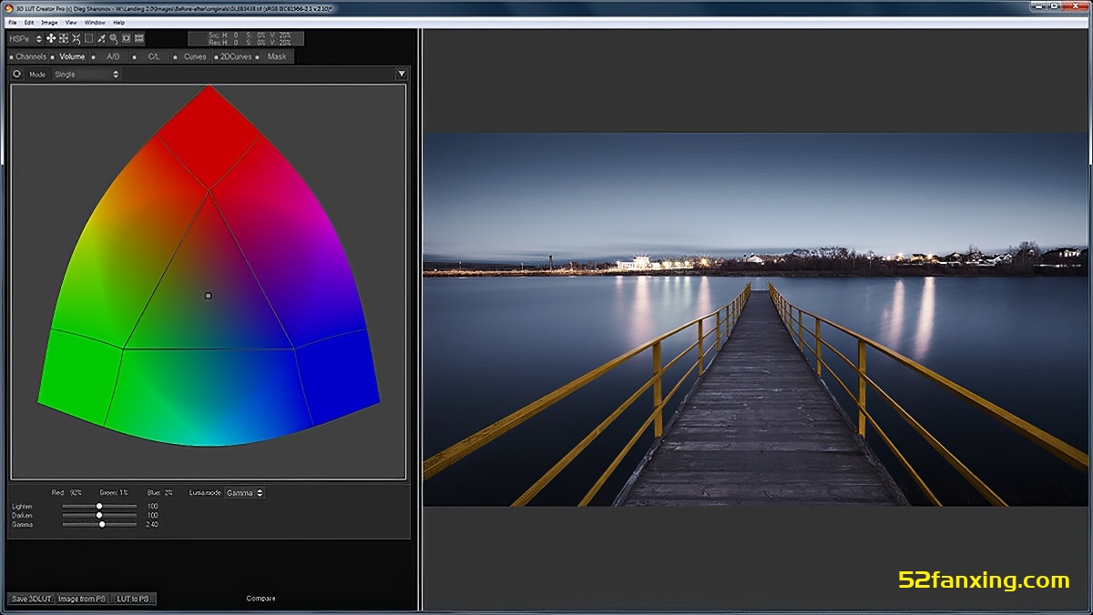Open the Edit menu

[30, 22]
